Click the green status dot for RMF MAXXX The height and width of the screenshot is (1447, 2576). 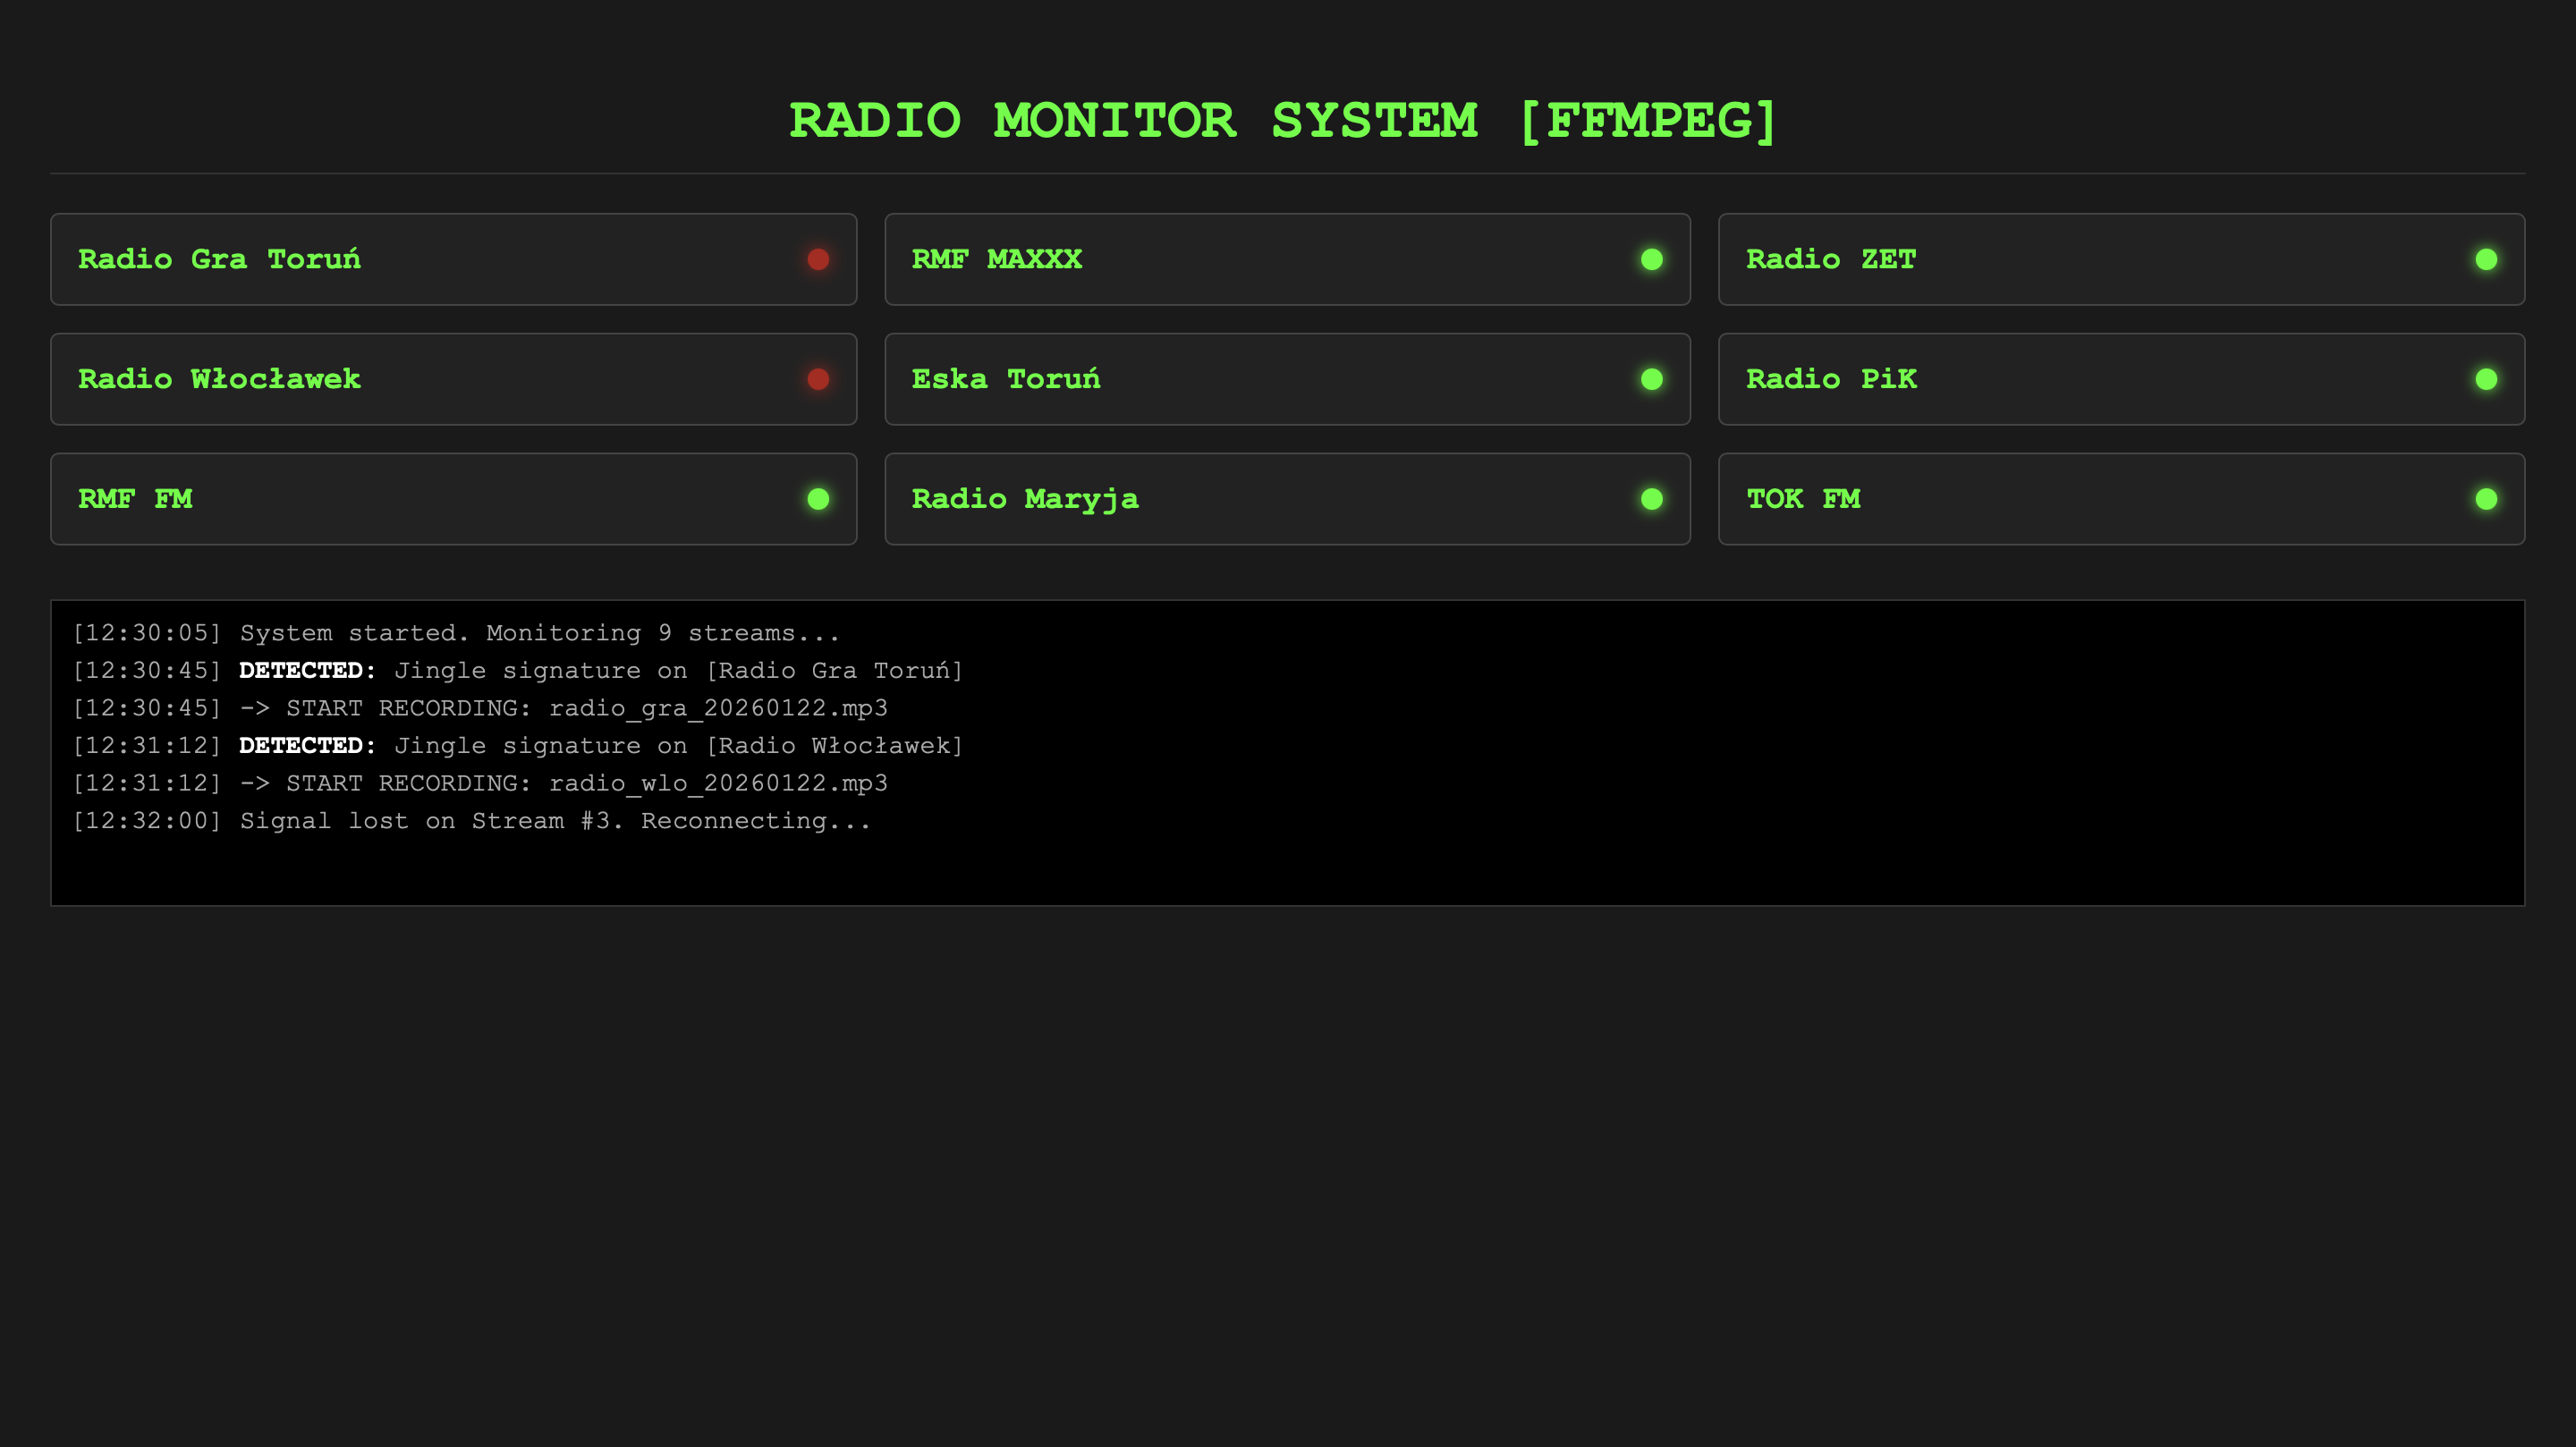1652,259
